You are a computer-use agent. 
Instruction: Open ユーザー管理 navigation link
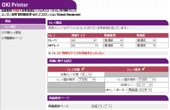pos(9,14)
